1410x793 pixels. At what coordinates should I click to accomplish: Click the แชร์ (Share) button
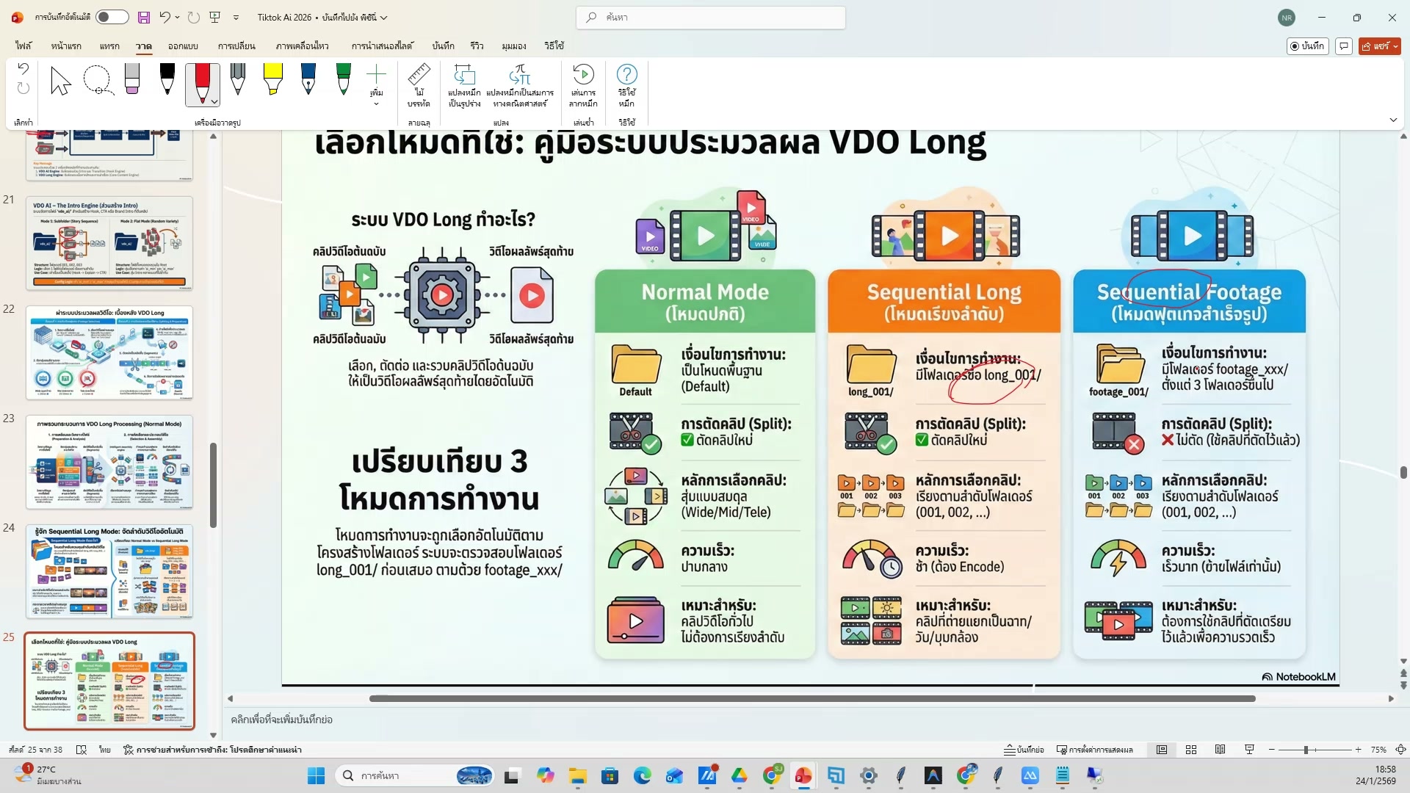click(x=1379, y=46)
